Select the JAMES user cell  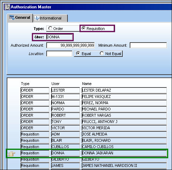click(x=65, y=165)
